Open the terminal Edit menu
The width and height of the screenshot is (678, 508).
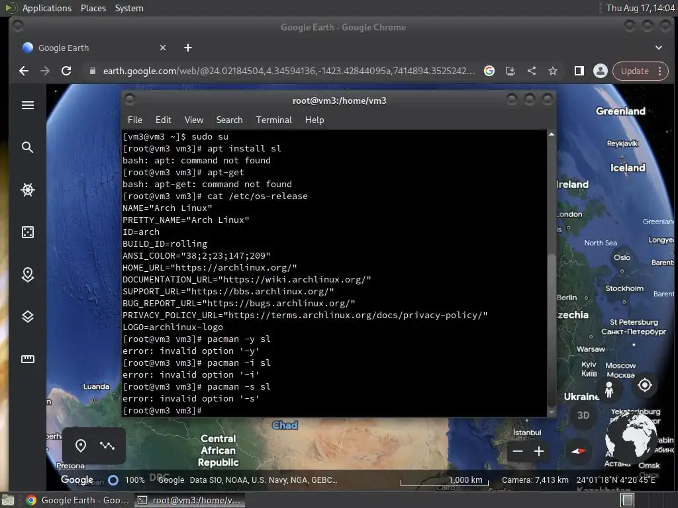pos(163,120)
